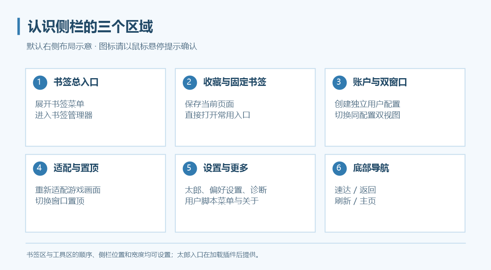Viewport: 491px width, 270px height.
Task: Click the heading 书签总入口
Action: [x=76, y=82]
